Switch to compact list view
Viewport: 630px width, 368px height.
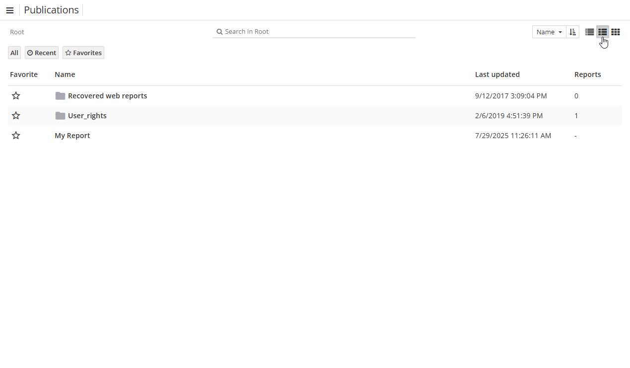pyautogui.click(x=589, y=32)
